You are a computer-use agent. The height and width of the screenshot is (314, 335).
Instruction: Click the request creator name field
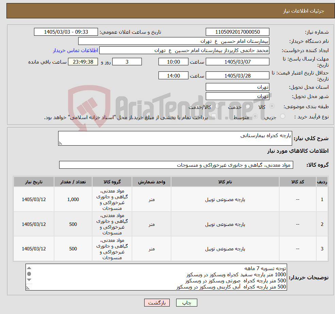[x=184, y=50]
